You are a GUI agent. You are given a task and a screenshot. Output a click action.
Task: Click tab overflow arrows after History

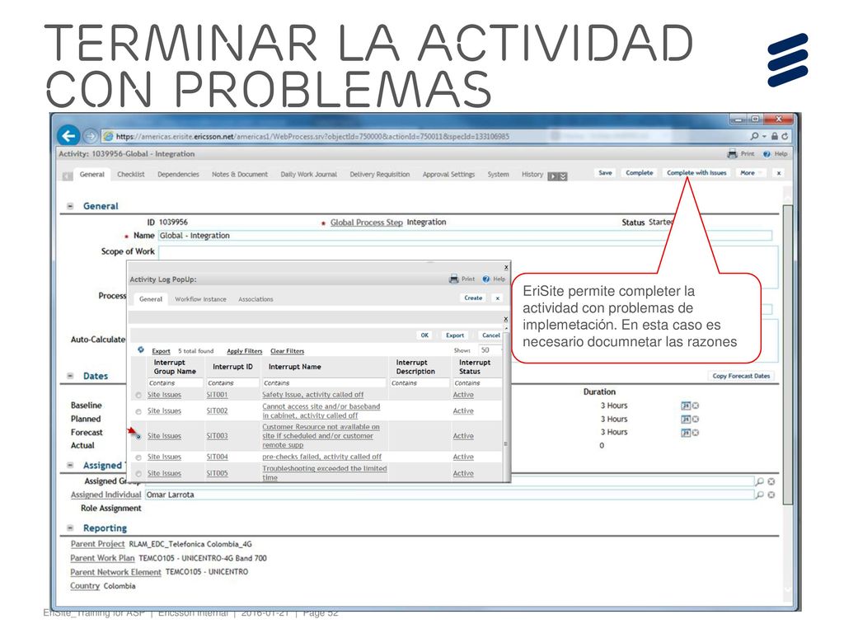click(558, 176)
